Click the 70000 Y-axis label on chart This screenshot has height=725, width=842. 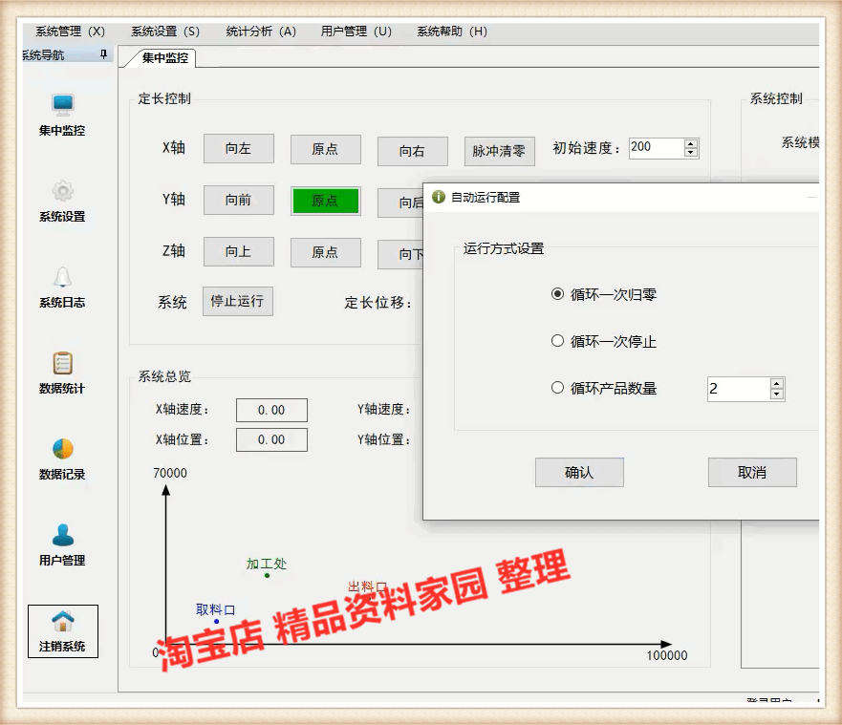[170, 473]
